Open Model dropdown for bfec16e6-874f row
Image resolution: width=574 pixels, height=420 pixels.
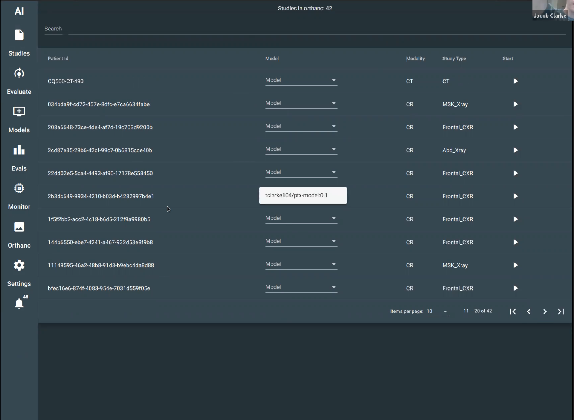301,287
